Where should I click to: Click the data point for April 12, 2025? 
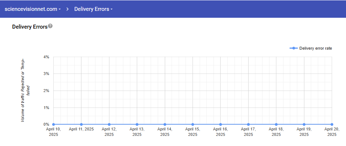coord(109,124)
